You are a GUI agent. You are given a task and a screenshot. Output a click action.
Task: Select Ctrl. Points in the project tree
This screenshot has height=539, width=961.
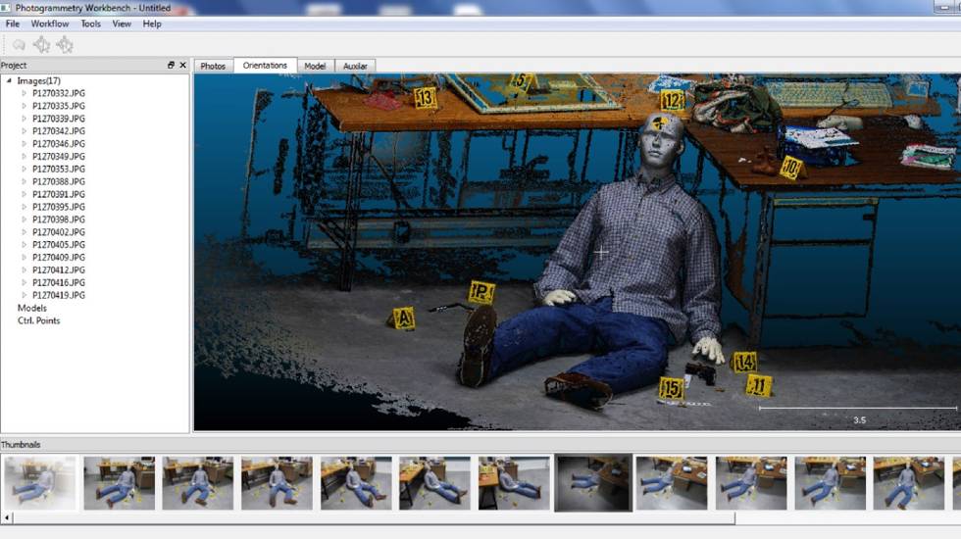[39, 320]
